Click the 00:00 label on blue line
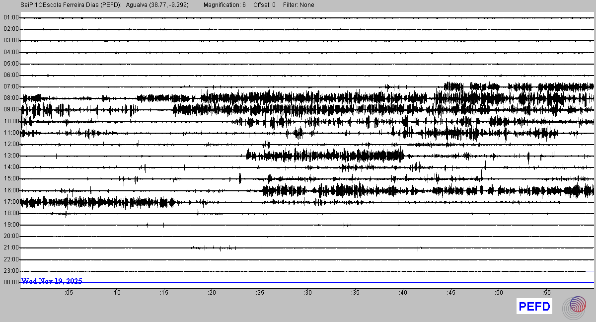Image resolution: width=596 pixels, height=322 pixels. (x=10, y=282)
